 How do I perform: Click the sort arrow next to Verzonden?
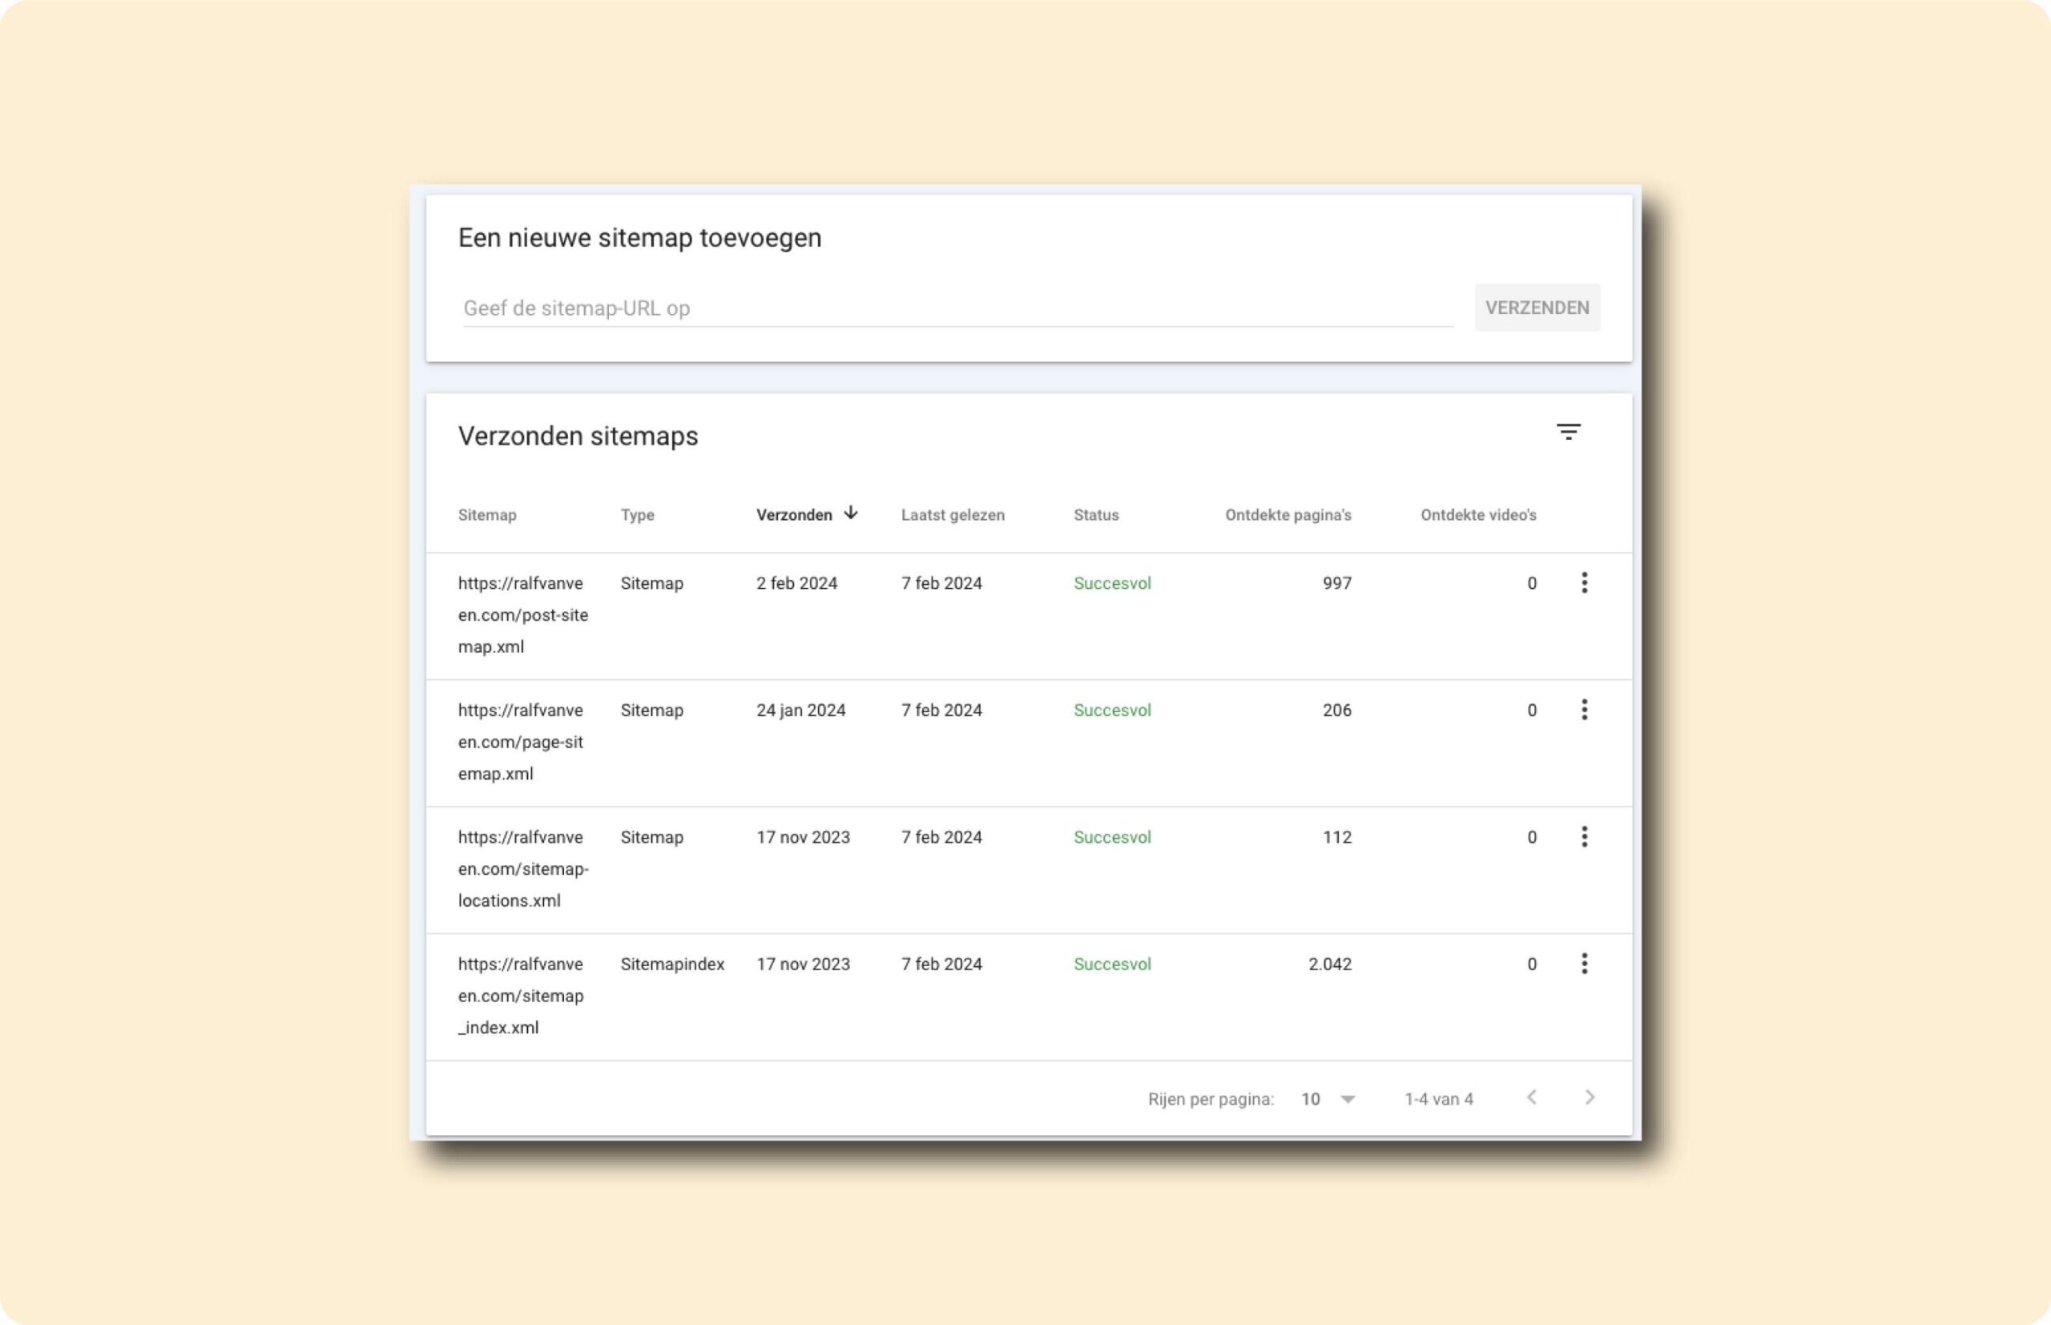click(851, 513)
